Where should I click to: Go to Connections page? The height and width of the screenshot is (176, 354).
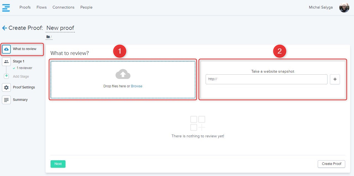point(63,7)
